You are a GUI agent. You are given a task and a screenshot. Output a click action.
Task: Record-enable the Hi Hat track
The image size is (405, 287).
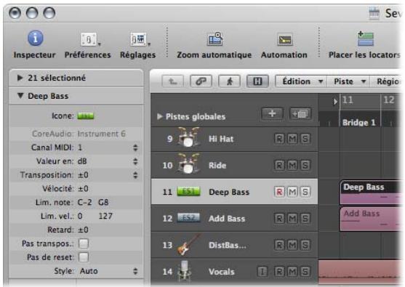[x=279, y=139]
